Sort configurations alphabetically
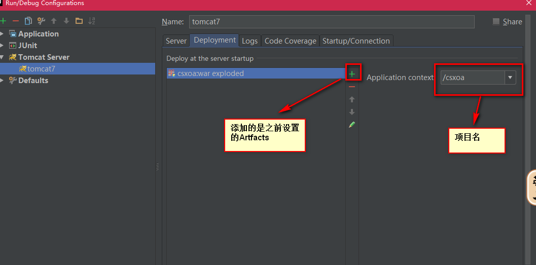 [92, 21]
